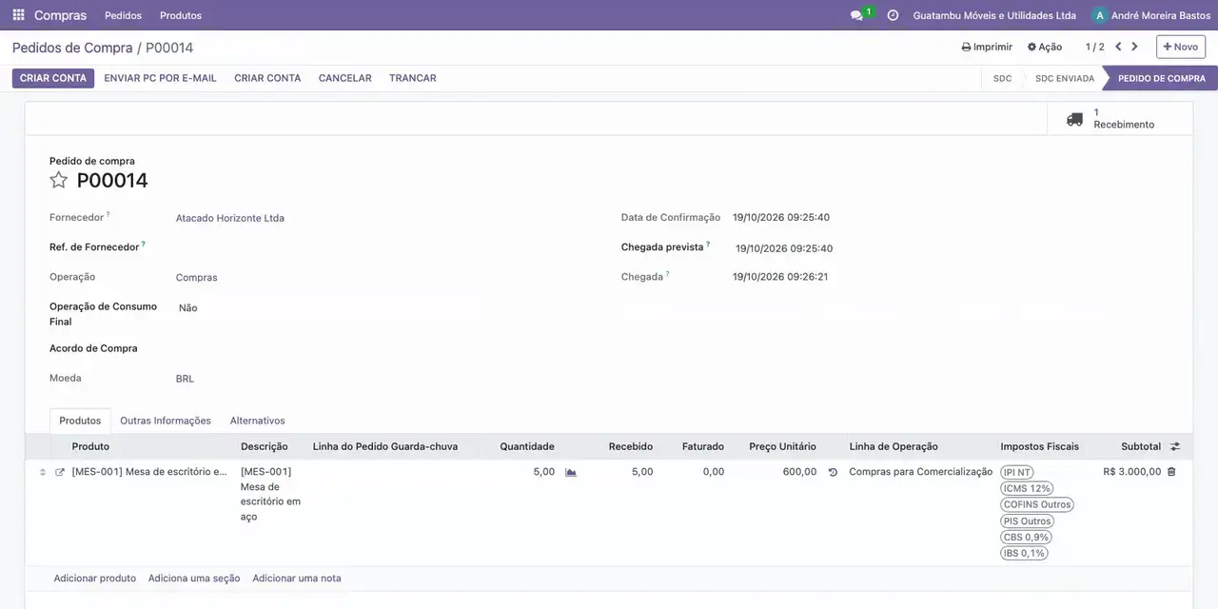This screenshot has width=1218, height=609.
Task: Go to previous record arrow
Action: [x=1118, y=47]
